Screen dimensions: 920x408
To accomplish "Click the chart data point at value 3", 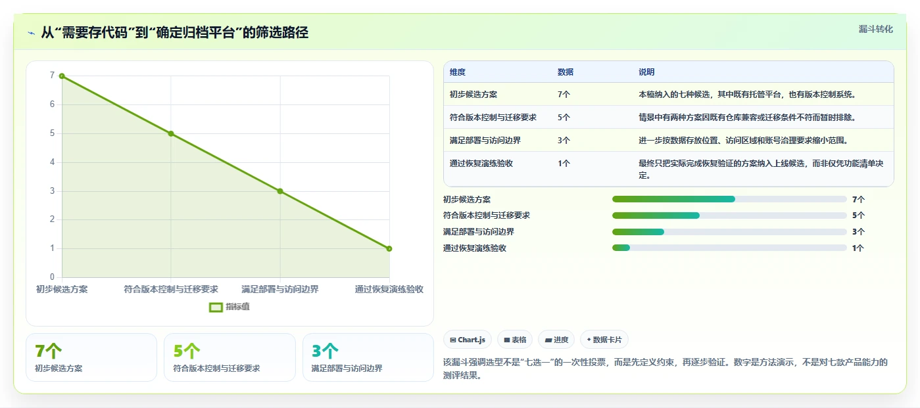I will (280, 191).
